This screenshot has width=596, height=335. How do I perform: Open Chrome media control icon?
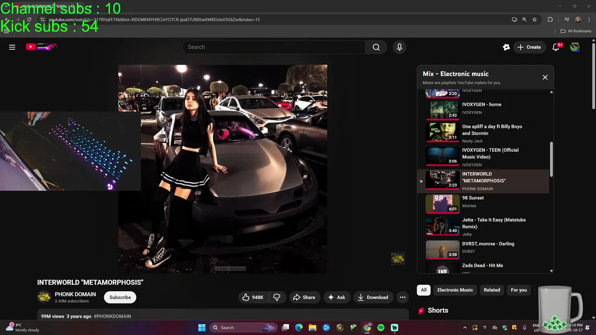pos(567,20)
